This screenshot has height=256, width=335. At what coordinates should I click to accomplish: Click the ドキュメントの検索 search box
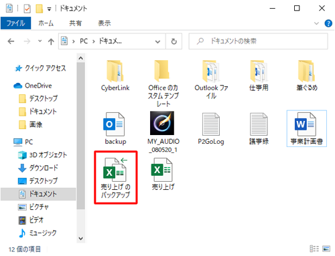[x=258, y=41]
